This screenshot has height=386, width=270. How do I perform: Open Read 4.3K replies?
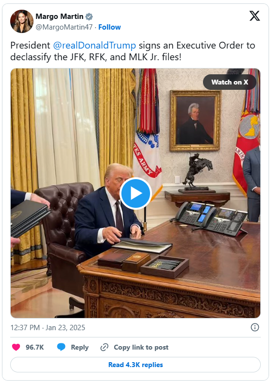tap(135, 365)
